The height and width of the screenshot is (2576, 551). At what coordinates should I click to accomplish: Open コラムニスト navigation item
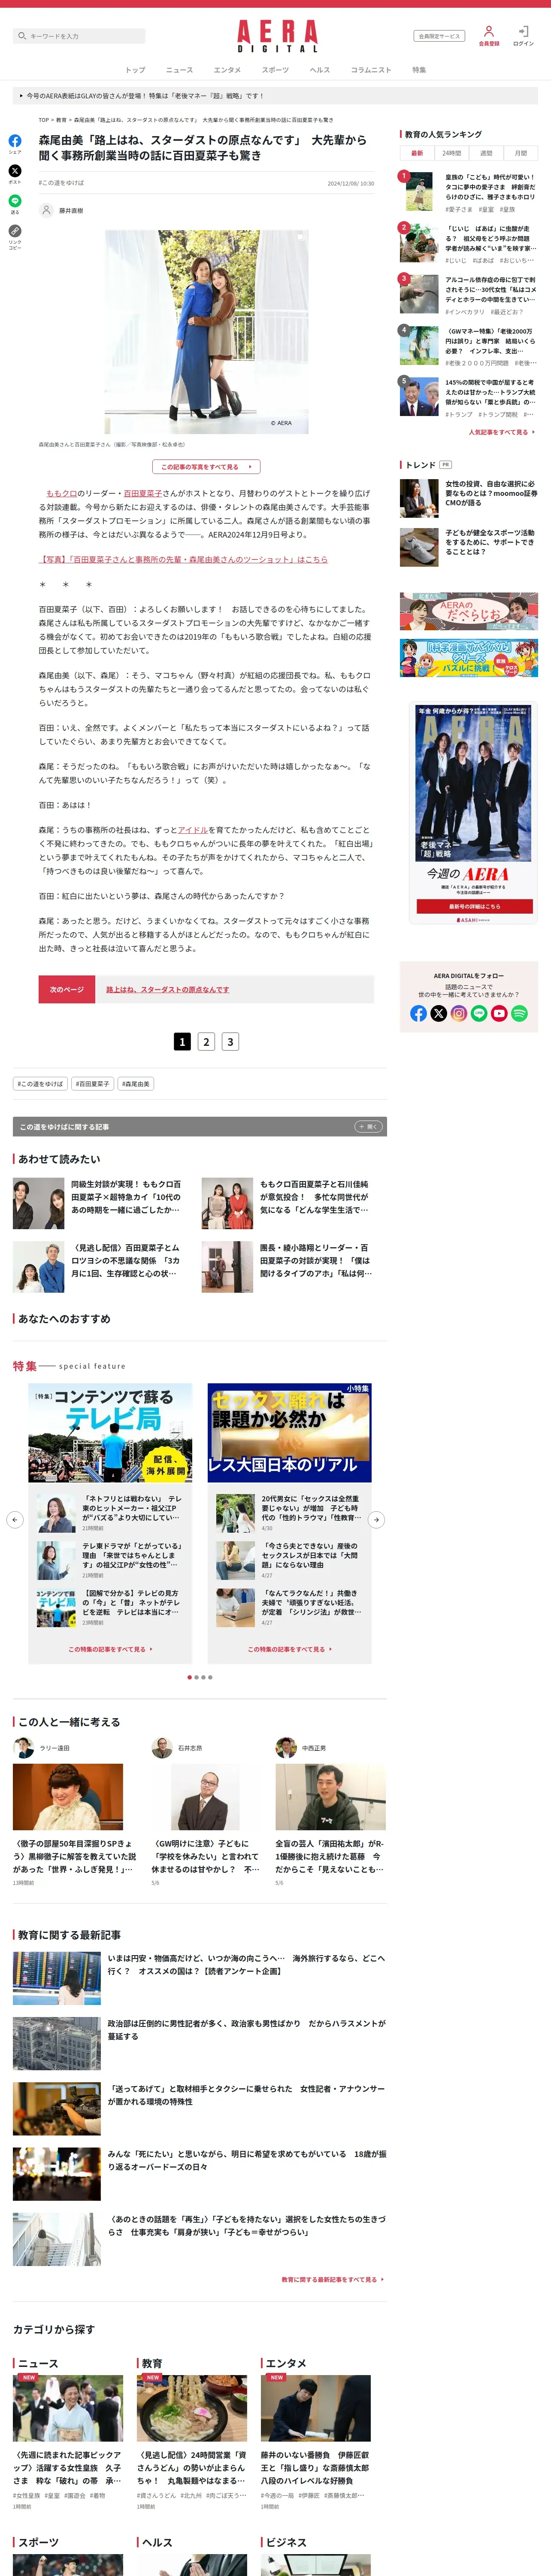371,70
